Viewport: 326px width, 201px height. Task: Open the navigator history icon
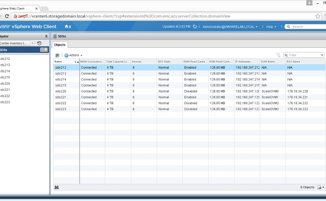39,43
